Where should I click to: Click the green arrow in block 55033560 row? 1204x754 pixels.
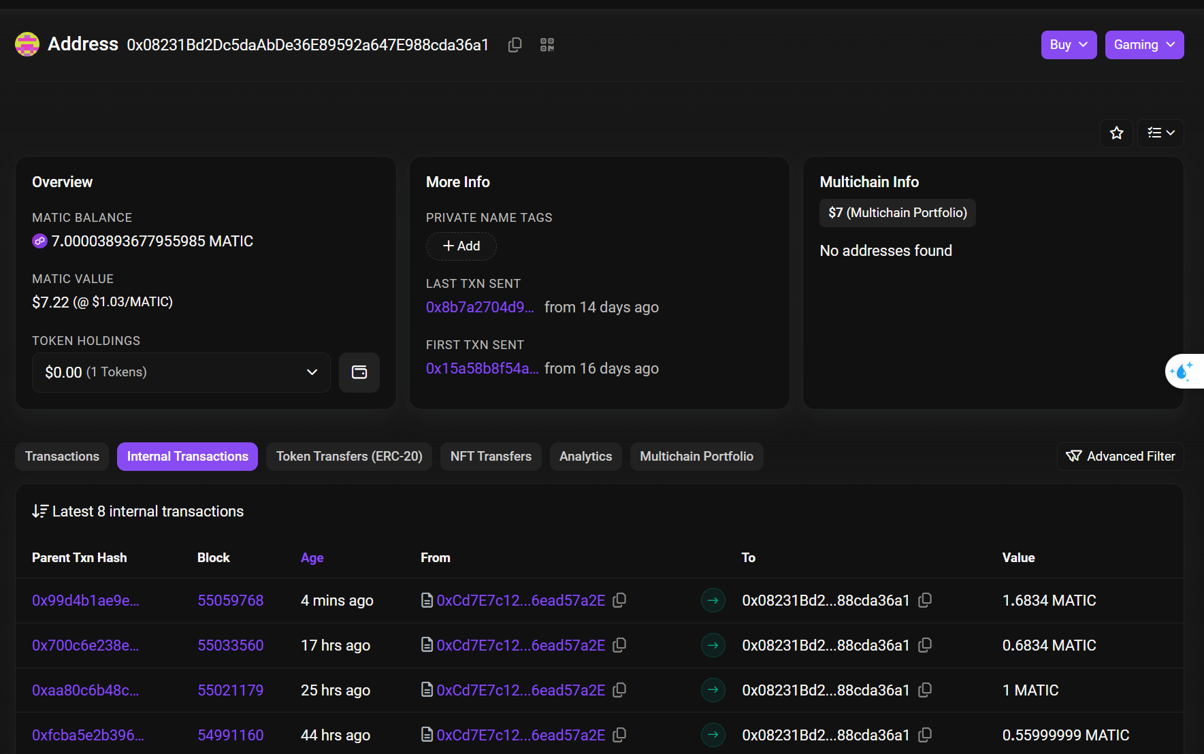pyautogui.click(x=713, y=645)
